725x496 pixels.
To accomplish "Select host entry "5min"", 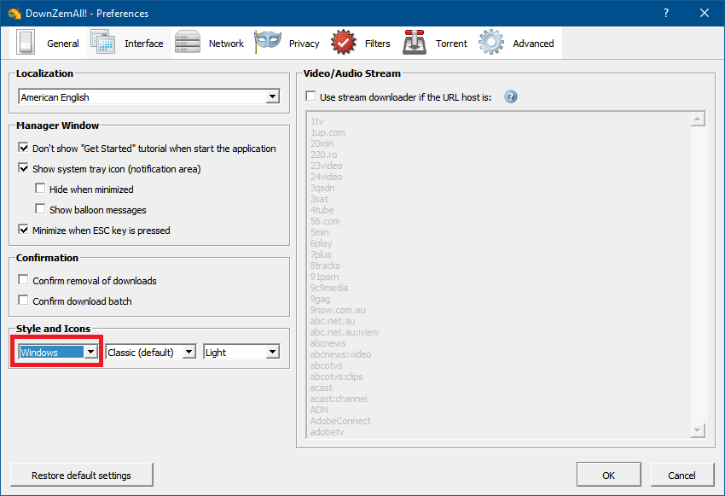I will click(320, 232).
